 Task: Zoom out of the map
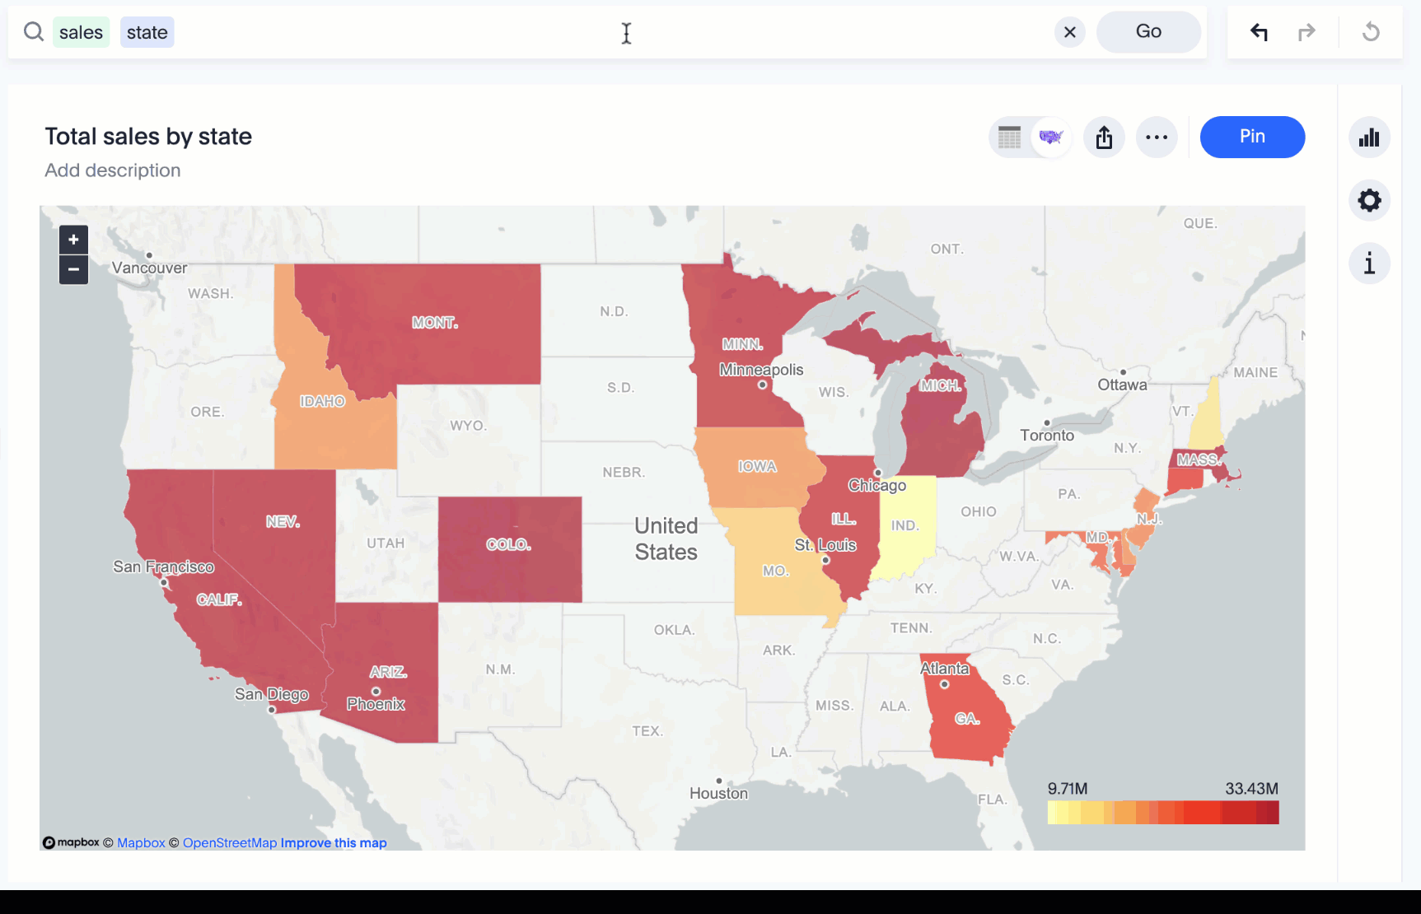tap(73, 269)
